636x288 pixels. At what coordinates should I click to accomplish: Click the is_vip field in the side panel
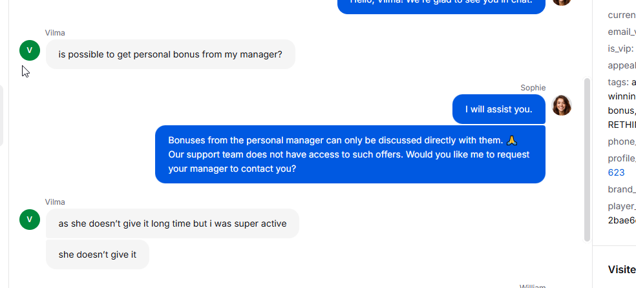622,48
